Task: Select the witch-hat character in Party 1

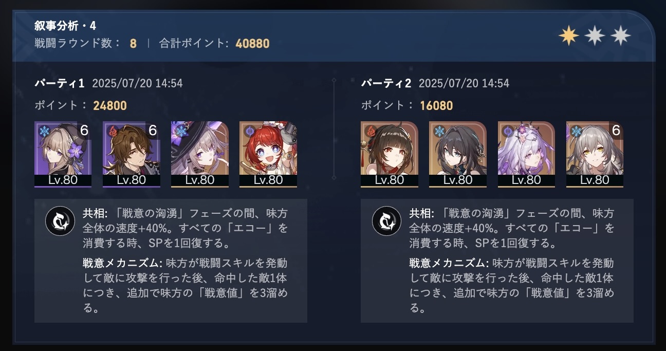Action: coord(199,154)
